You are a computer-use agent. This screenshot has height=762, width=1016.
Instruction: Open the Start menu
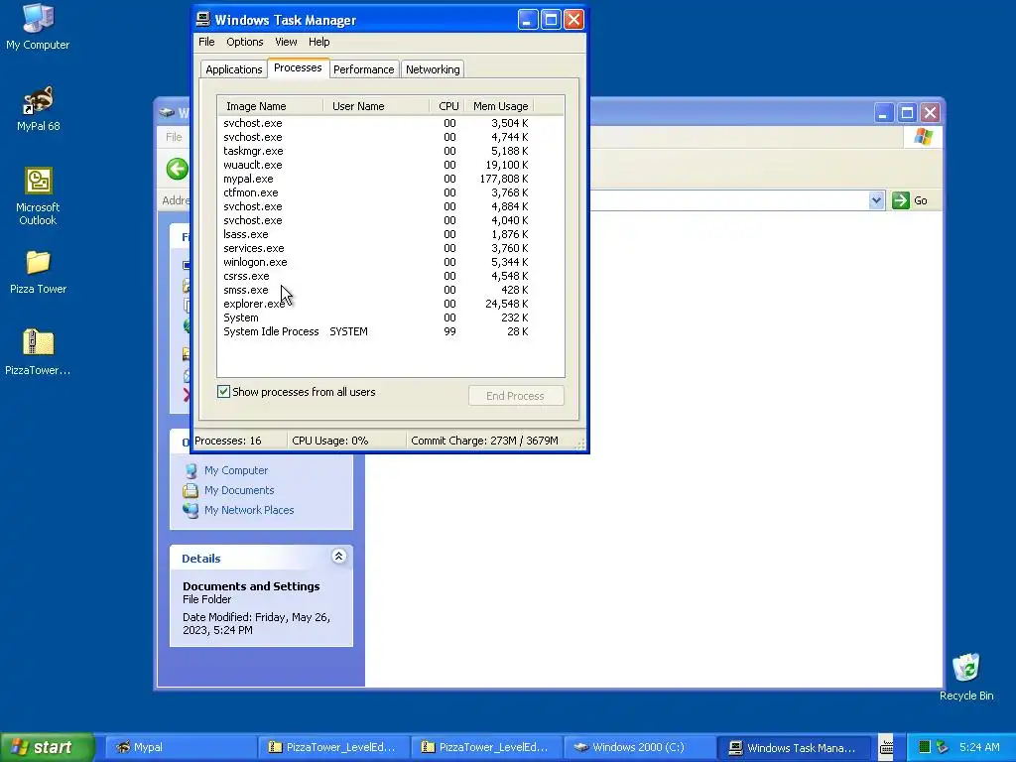click(47, 747)
